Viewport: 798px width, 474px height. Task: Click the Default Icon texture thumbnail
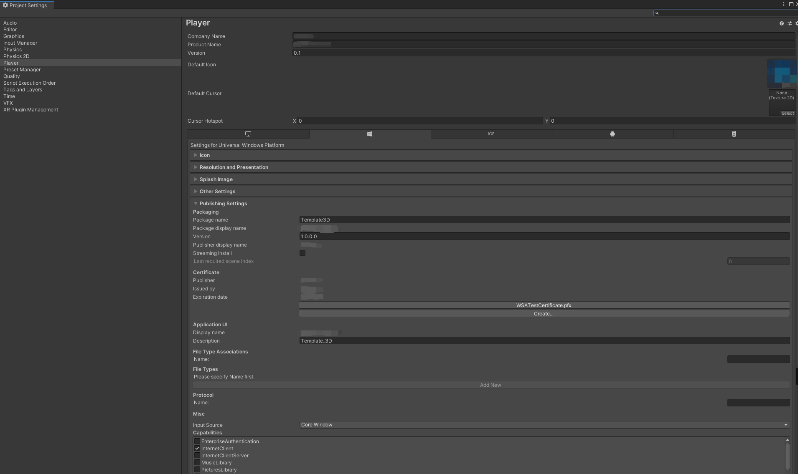(782, 74)
